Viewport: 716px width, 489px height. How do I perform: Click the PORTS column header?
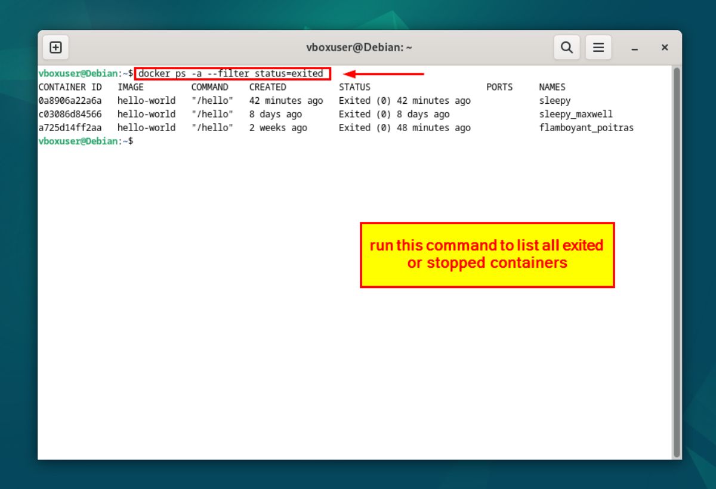(499, 87)
